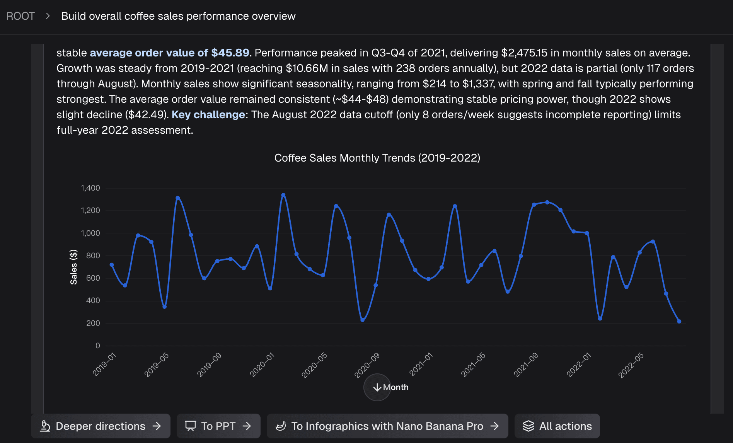Click the 1,200 y-axis tick label

pos(90,210)
